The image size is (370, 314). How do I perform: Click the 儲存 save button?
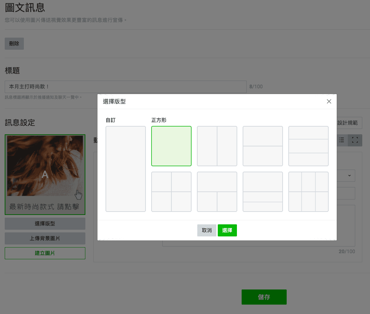tap(264, 297)
